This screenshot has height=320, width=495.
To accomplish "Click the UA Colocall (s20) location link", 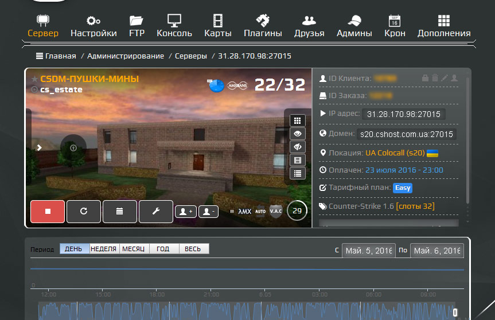I will 395,153.
